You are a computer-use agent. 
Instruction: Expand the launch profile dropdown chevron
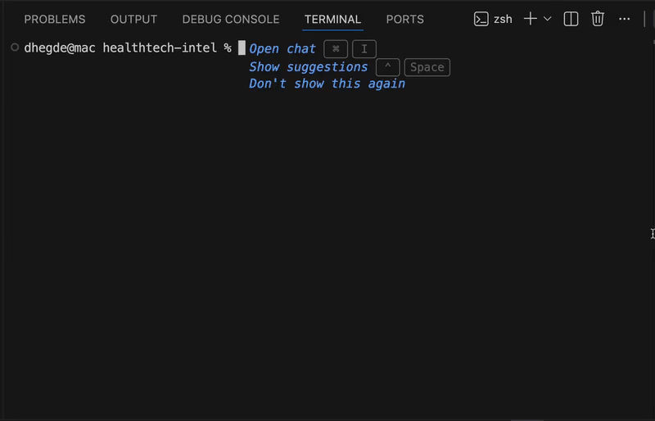(x=548, y=19)
